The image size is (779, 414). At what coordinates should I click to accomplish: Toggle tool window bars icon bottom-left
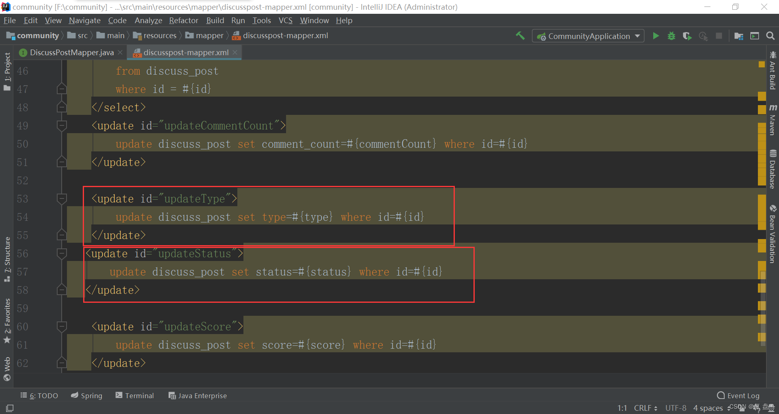pos(10,408)
